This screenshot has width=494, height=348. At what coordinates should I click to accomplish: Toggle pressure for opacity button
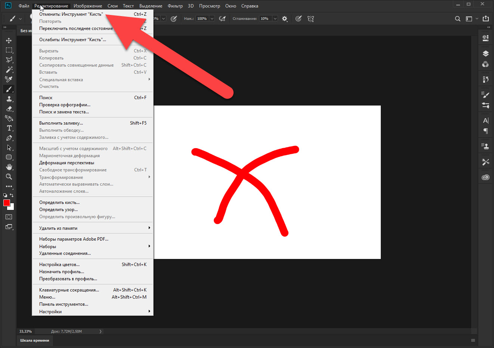tap(174, 19)
